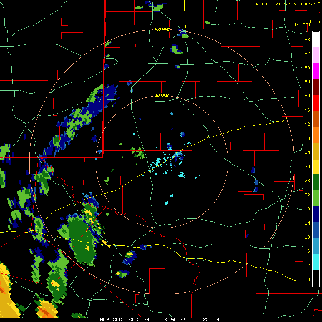
Task: Click the light orange legend swatch
Action: (x=316, y=135)
